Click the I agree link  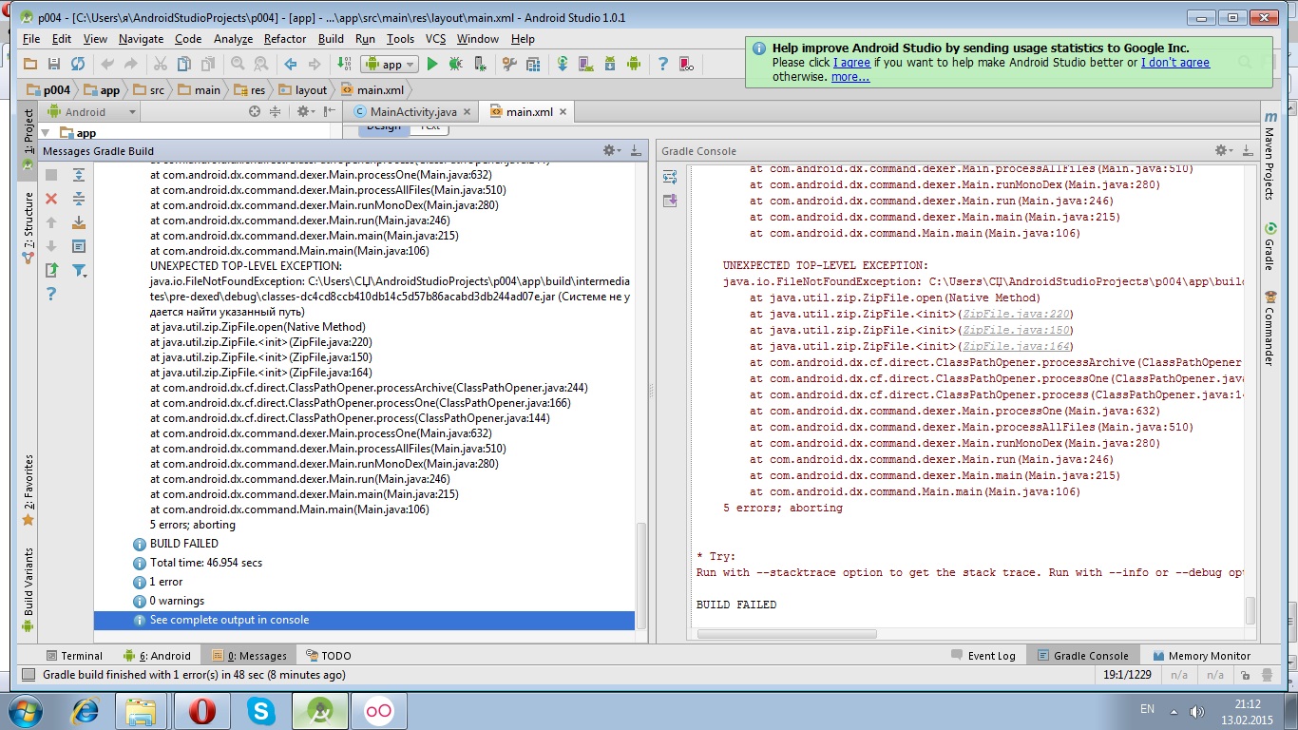851,63
